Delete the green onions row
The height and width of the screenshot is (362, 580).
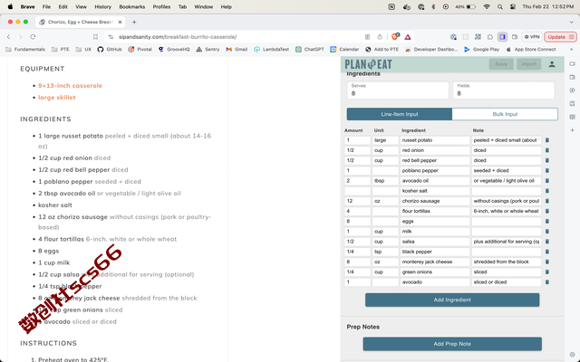[547, 271]
